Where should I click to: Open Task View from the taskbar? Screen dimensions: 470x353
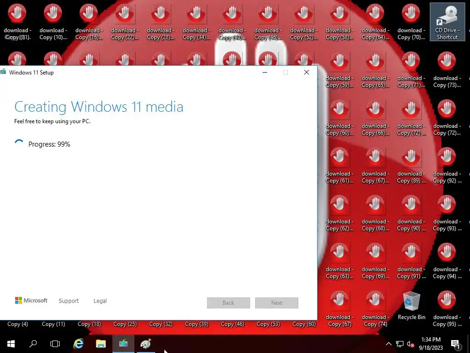[x=55, y=344]
